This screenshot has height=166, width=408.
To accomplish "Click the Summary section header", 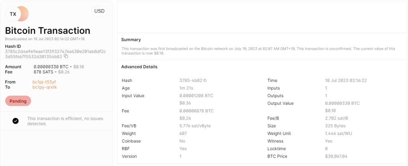I will click(131, 40).
